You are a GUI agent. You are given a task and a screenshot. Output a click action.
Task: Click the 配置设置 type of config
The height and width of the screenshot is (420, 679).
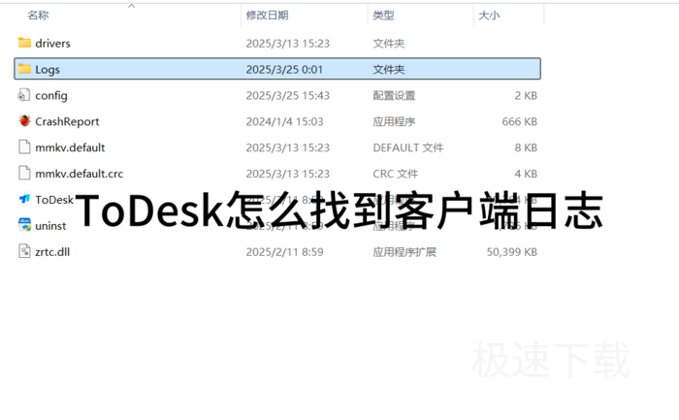[394, 95]
